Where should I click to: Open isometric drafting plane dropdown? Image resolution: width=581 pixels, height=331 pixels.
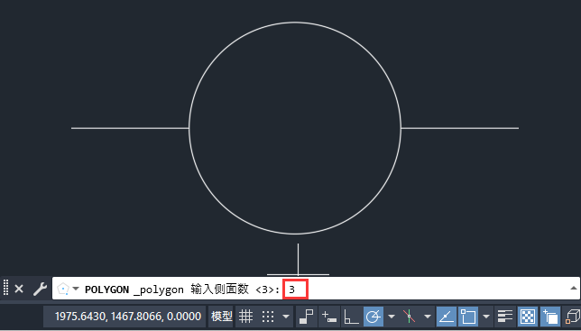pos(428,317)
